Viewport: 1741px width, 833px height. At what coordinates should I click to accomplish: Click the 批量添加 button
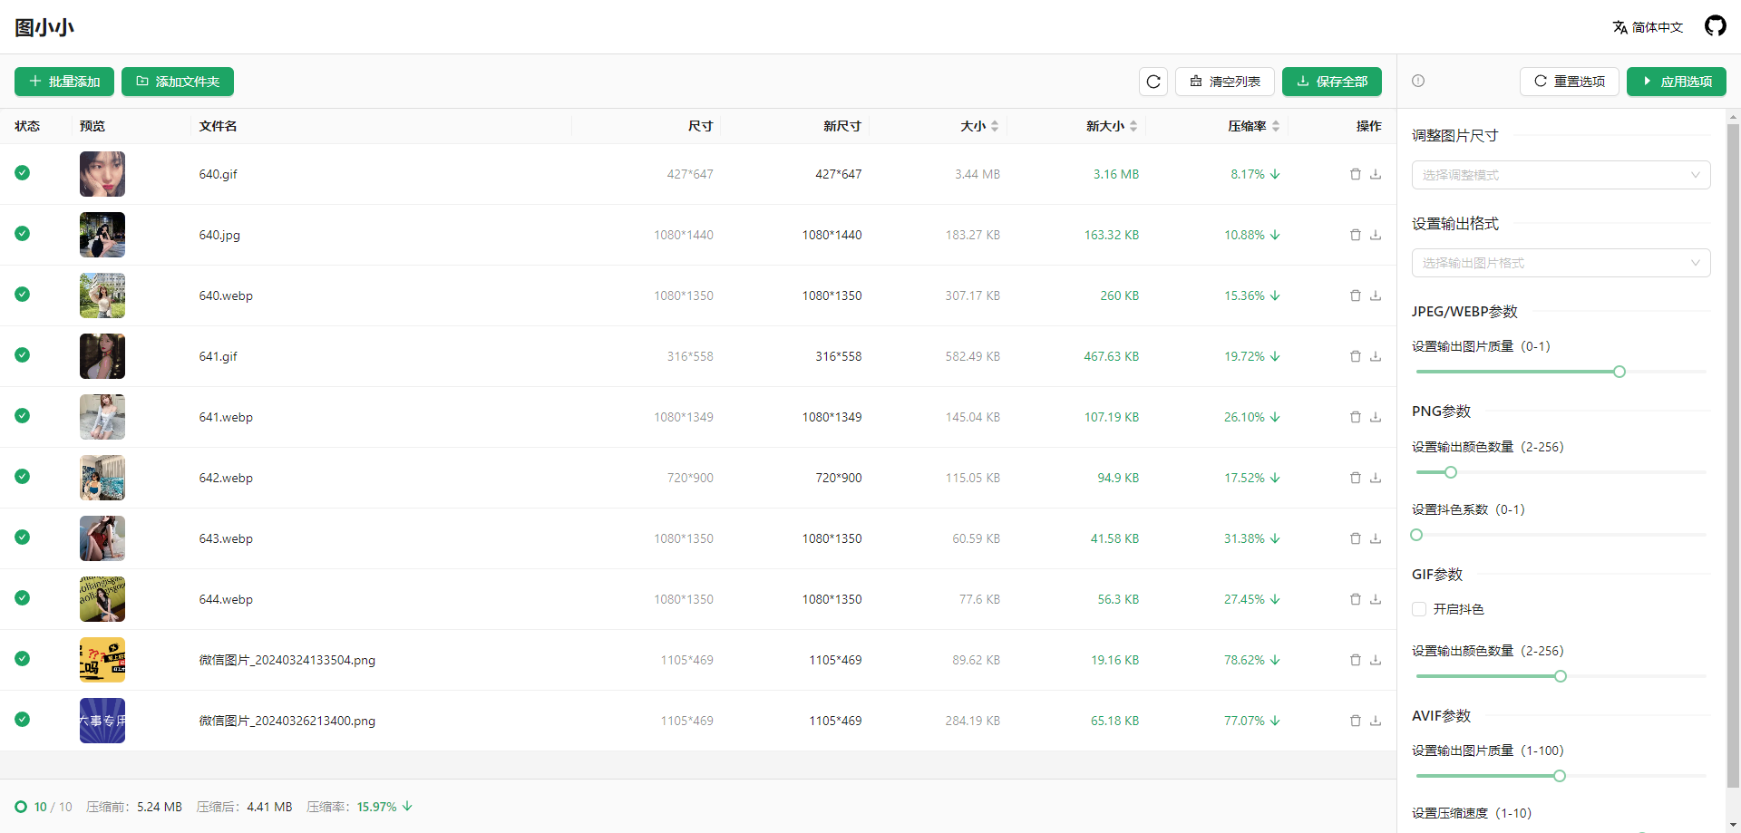(64, 82)
